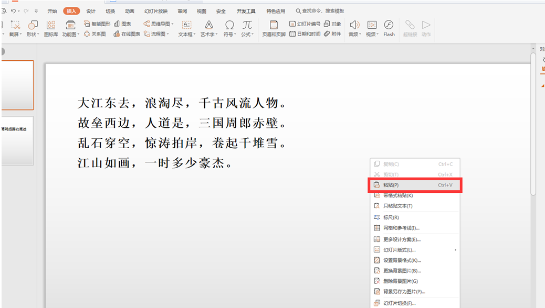Open the 图标库 icon library

coord(51,28)
